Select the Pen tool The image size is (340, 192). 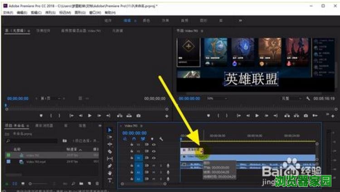pos(110,166)
